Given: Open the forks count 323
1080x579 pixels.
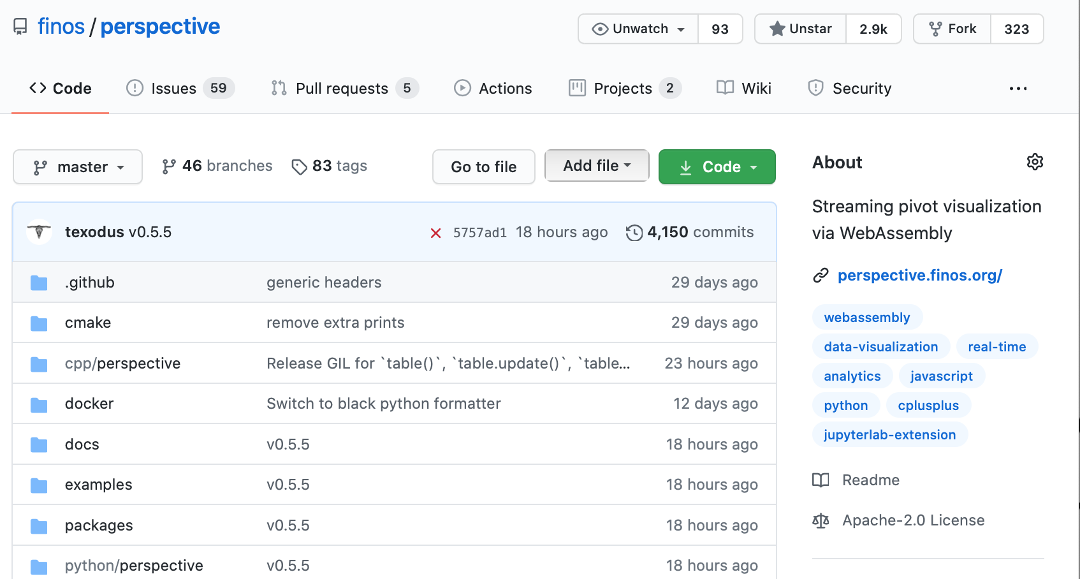Looking at the screenshot, I should (x=1017, y=29).
